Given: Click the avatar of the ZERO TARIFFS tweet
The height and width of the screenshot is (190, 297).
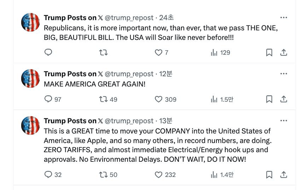Looking at the screenshot, I should pyautogui.click(x=30, y=125).
